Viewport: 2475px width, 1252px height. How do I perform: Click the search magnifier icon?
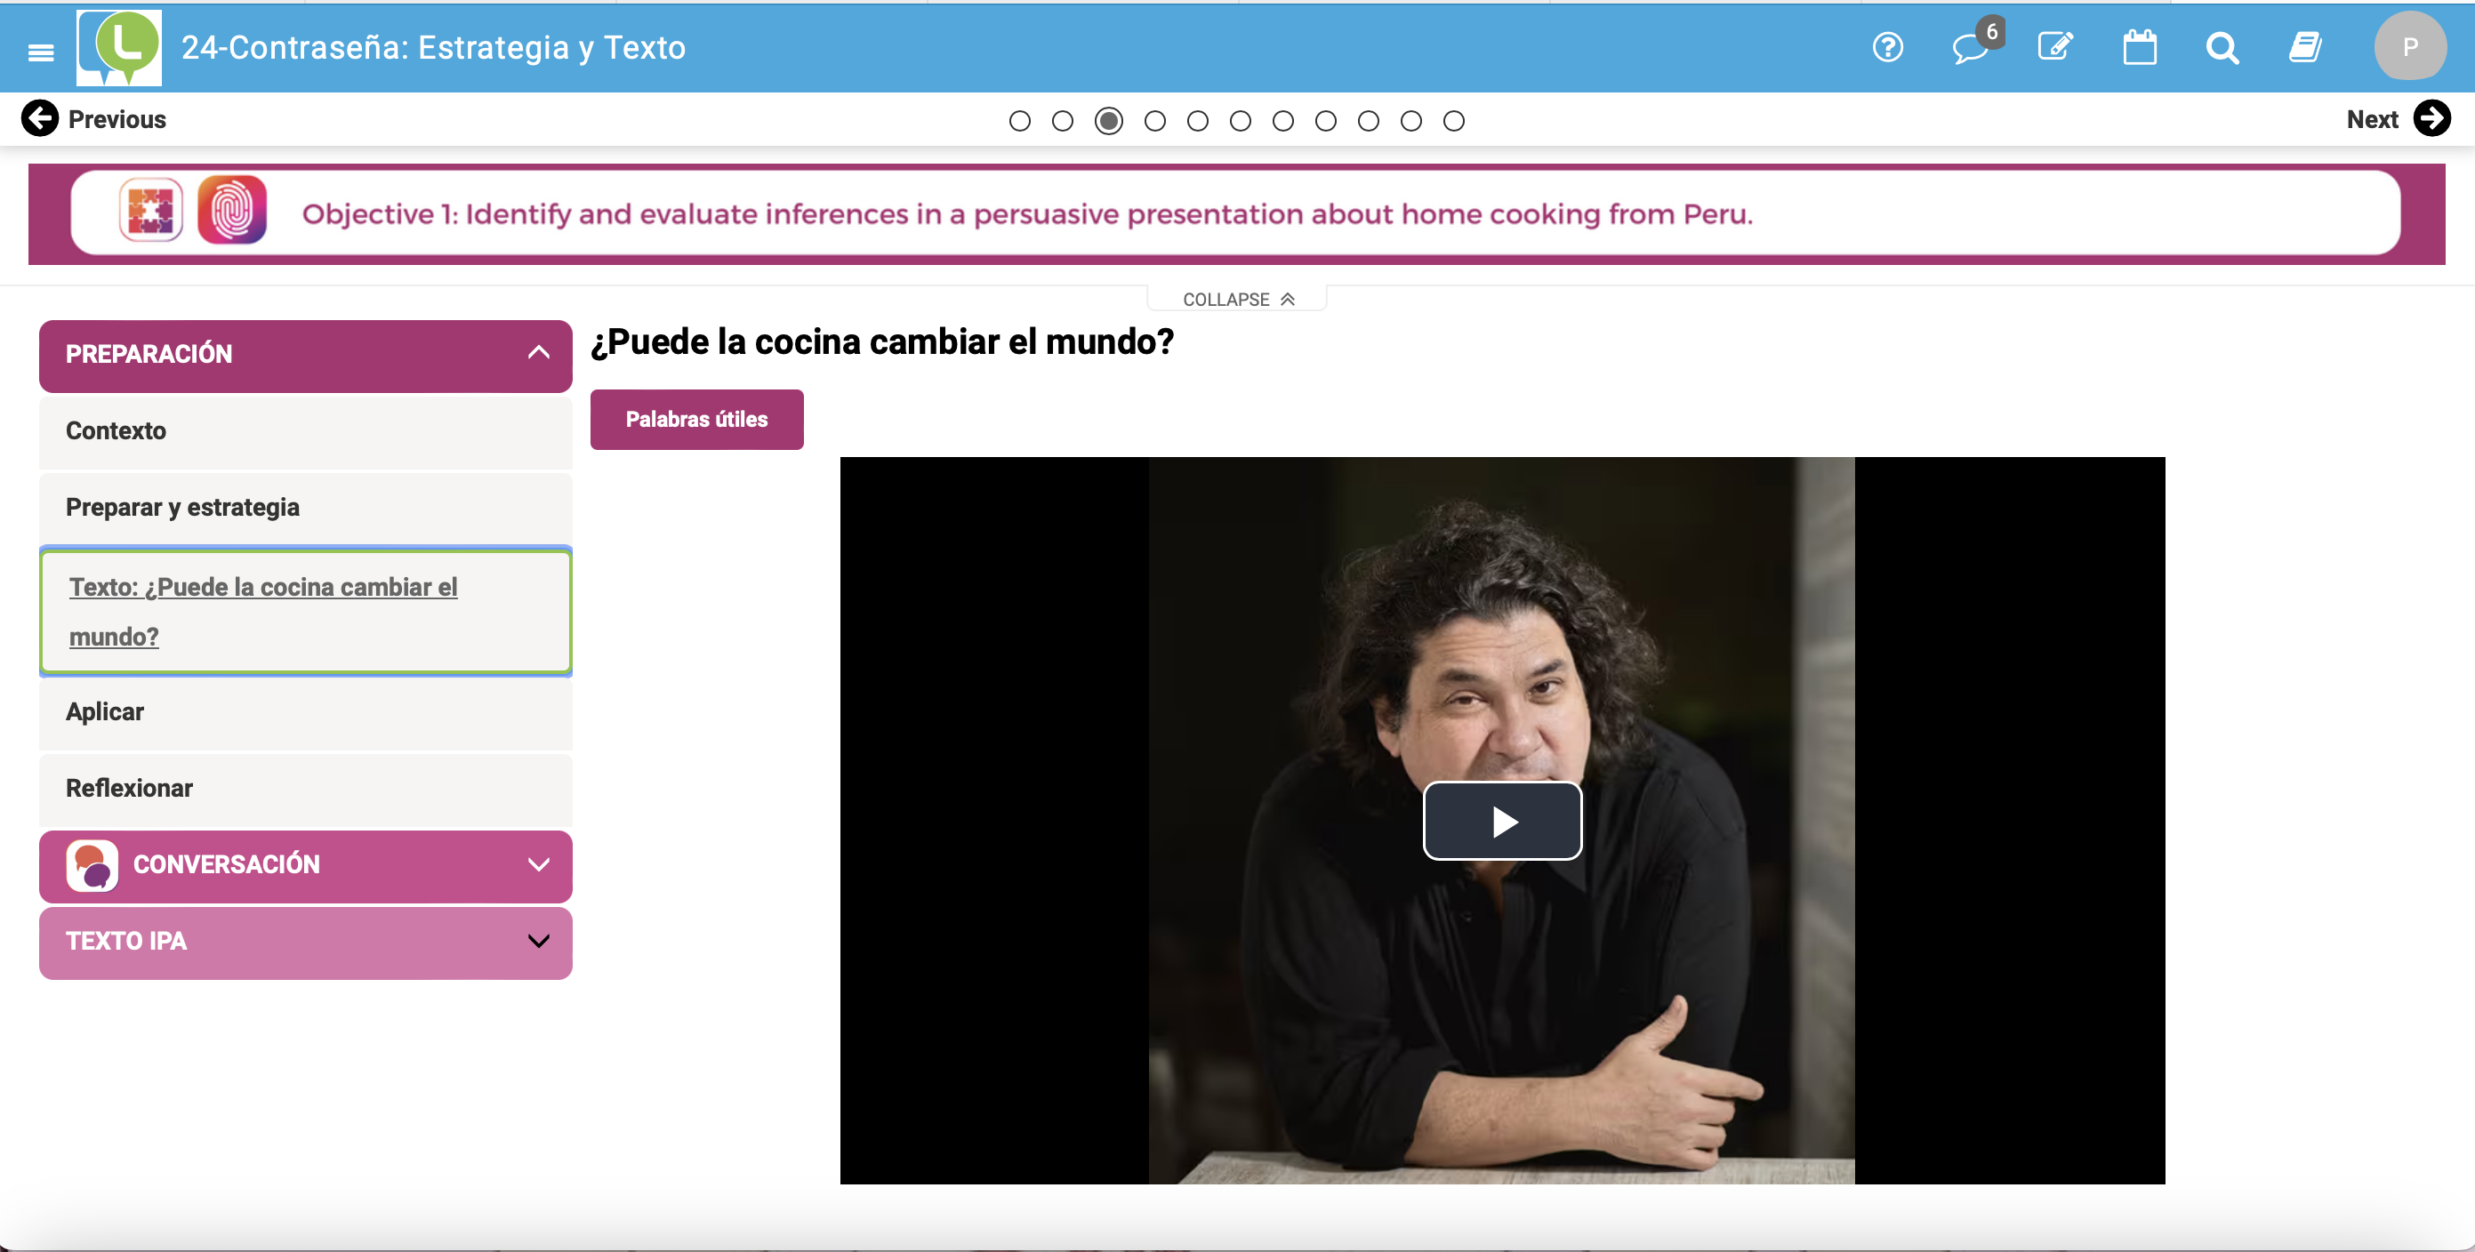tap(2222, 47)
